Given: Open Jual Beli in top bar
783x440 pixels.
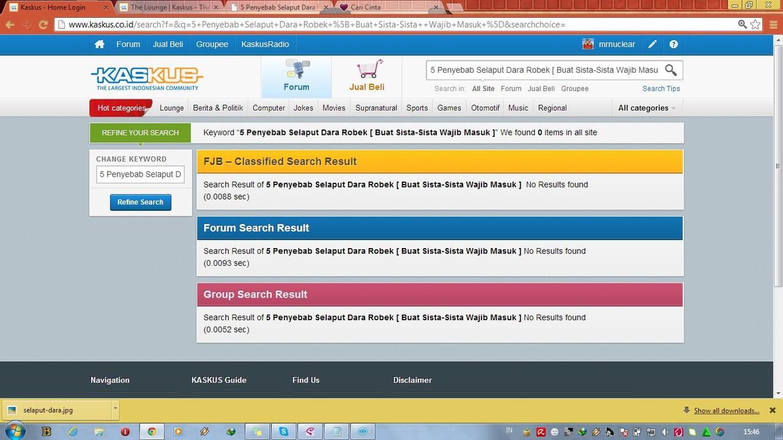Looking at the screenshot, I should (x=168, y=44).
